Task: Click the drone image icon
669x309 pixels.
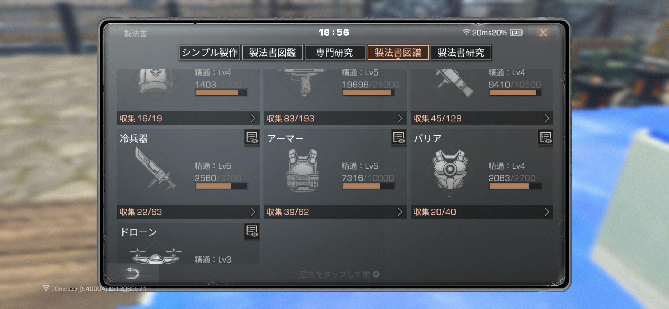Action: click(x=155, y=256)
